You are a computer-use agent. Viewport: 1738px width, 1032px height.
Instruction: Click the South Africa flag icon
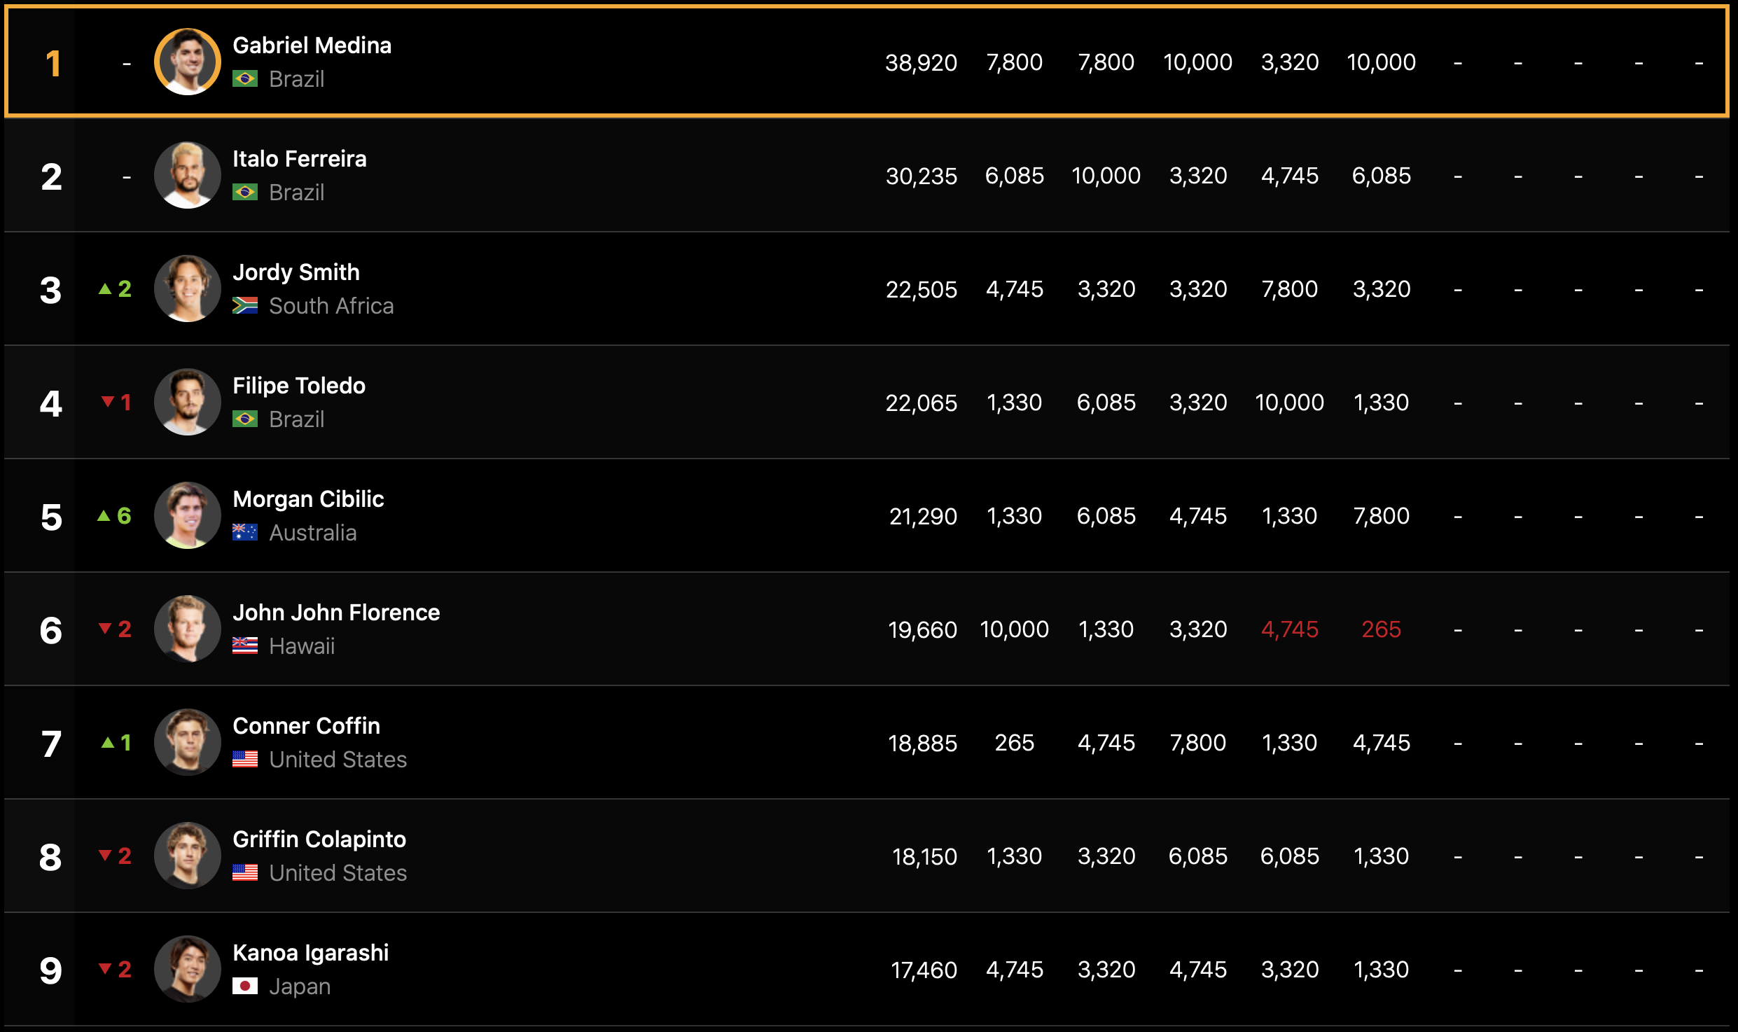point(245,306)
